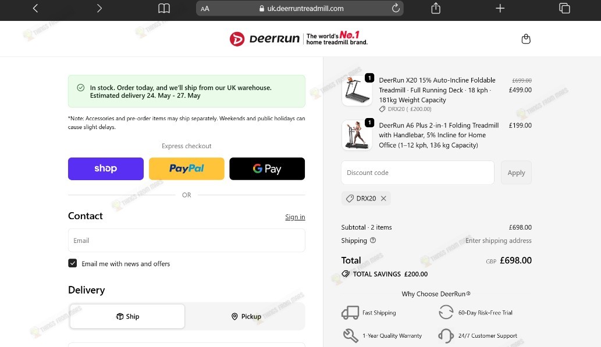Choose the Ship delivery option
The image size is (601, 347).
click(x=127, y=316)
